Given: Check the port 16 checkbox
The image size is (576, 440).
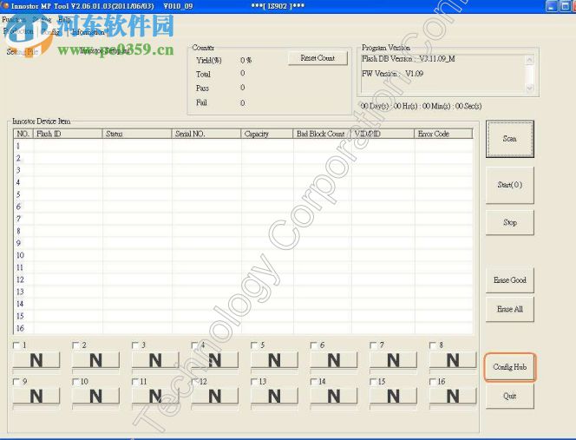Looking at the screenshot, I should coord(433,382).
